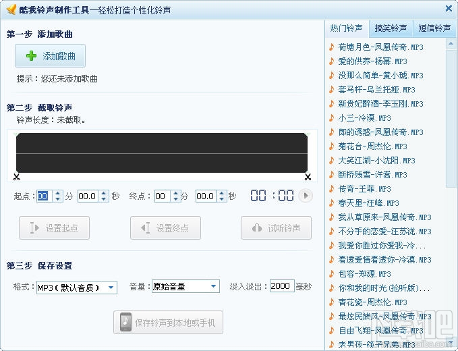458x351 pixels.
Task: Click the note icon beside 菊花台-周杰伦
Action: coord(331,146)
